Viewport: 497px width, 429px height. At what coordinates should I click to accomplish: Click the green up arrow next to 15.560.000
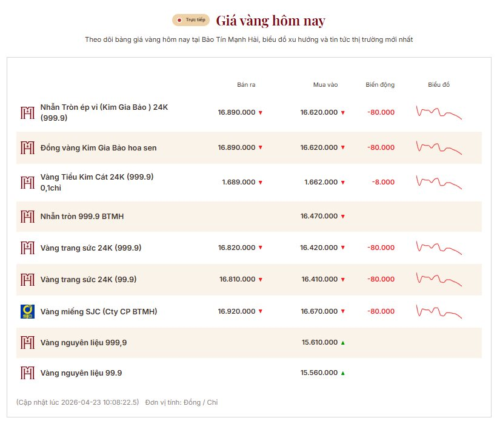tap(342, 373)
